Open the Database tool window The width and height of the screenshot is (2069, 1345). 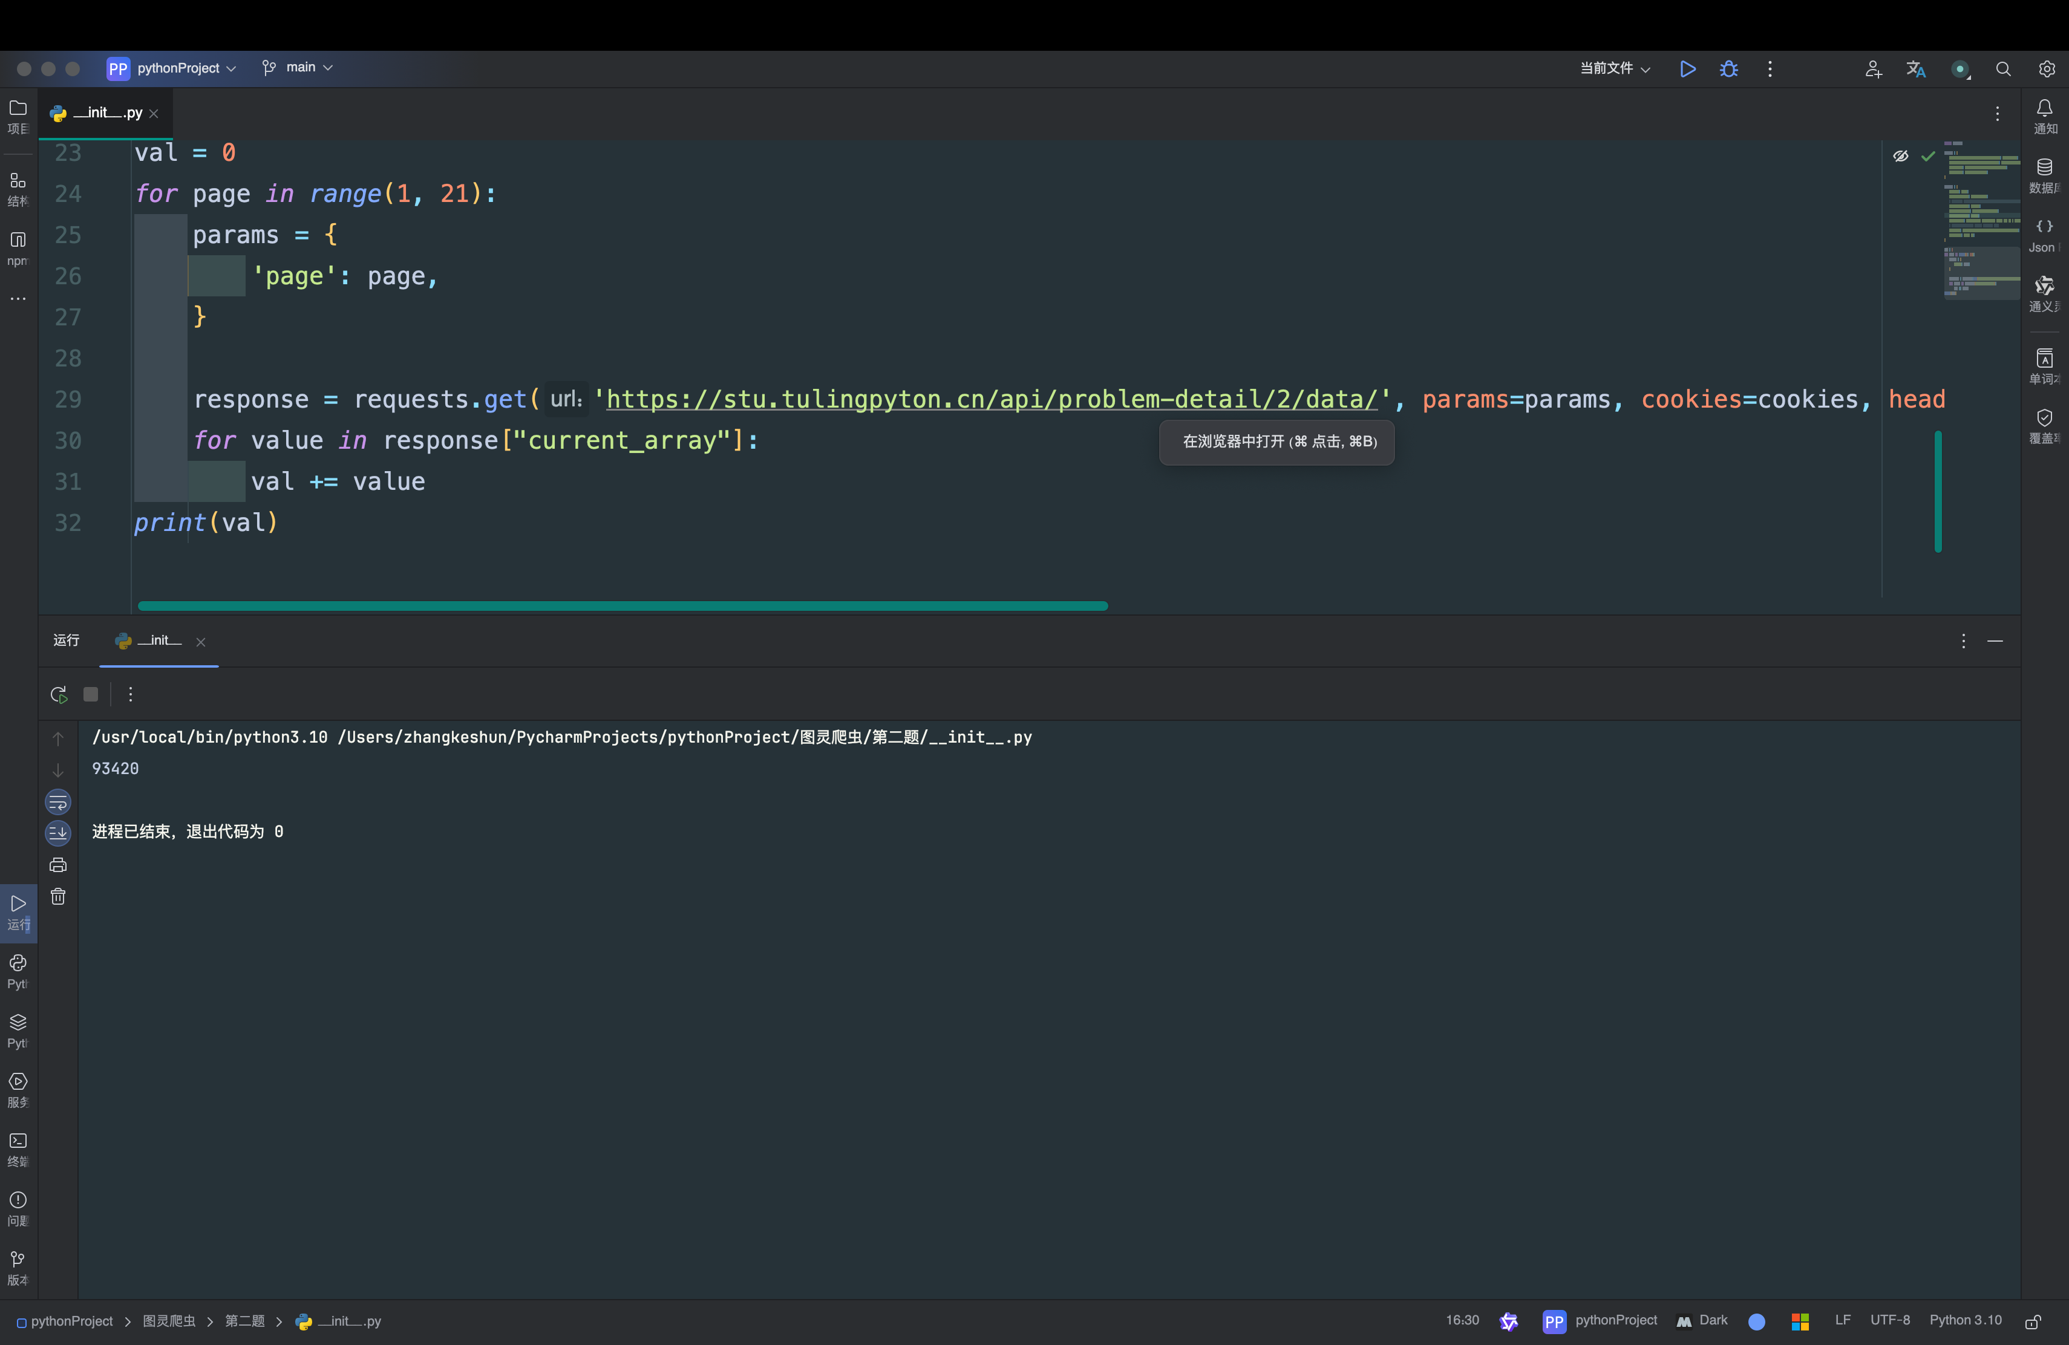pos(2044,174)
